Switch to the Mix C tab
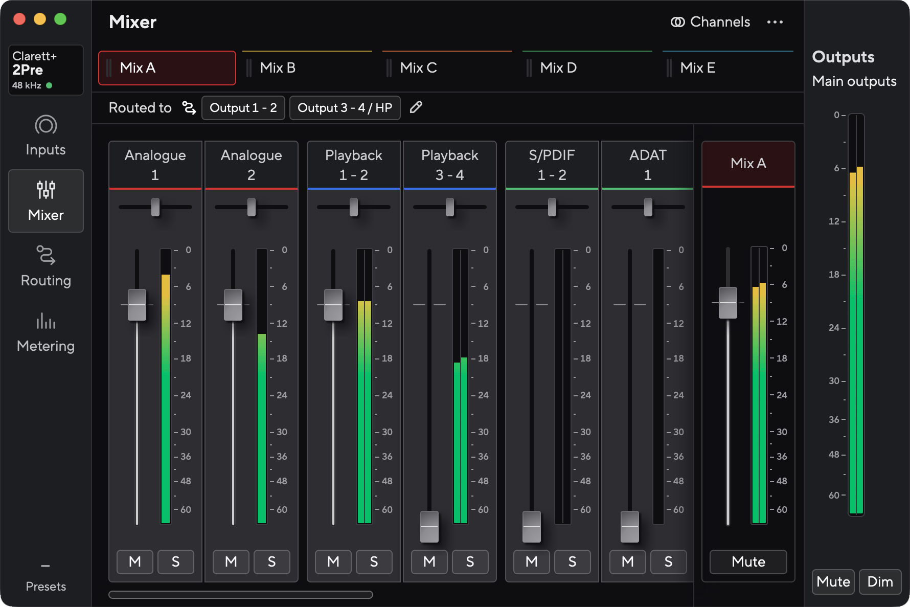910x607 pixels. (x=447, y=68)
